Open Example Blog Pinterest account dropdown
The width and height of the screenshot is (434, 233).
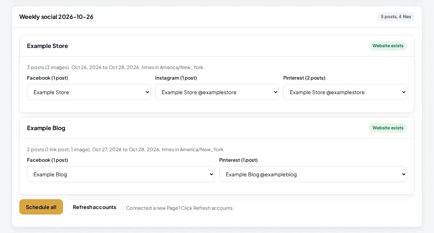pos(313,174)
